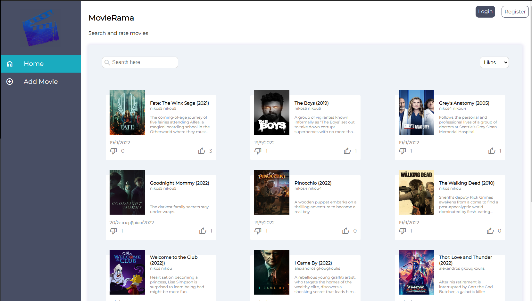Toggle dislike on Pinocchio
The width and height of the screenshot is (532, 301).
258,231
